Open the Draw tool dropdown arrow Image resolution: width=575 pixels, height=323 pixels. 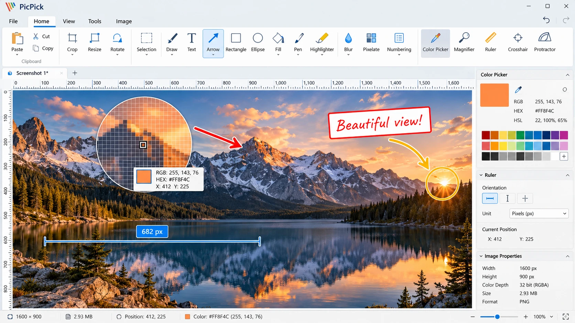click(x=172, y=55)
